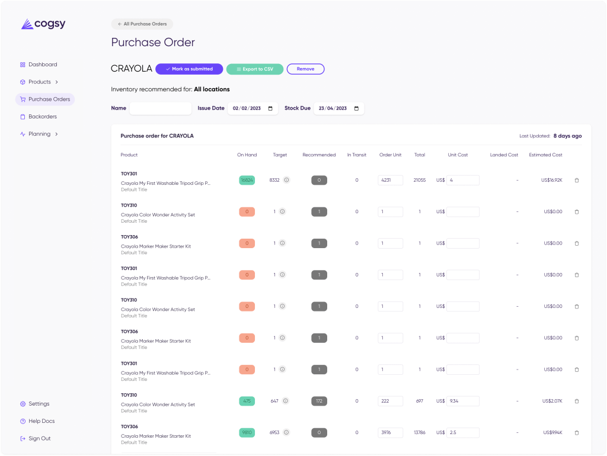Click the Mark as submitted button
The image size is (607, 456).
(189, 69)
